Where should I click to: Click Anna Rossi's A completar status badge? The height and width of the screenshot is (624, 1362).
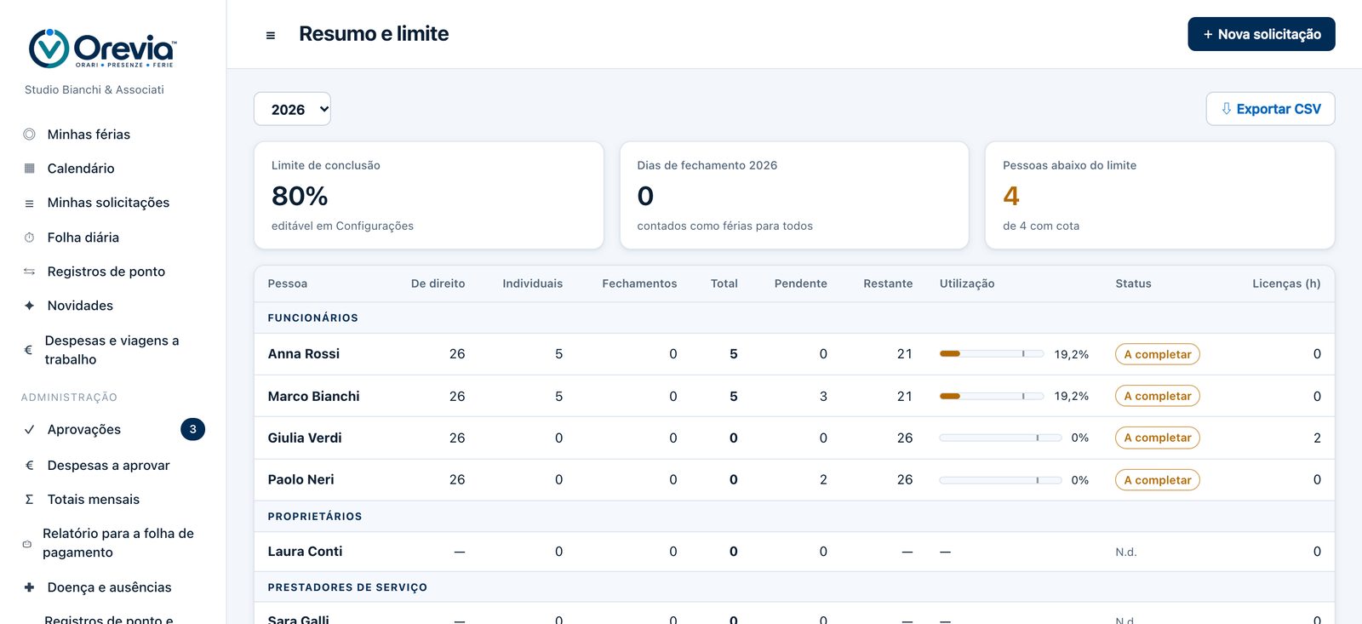[1158, 354]
